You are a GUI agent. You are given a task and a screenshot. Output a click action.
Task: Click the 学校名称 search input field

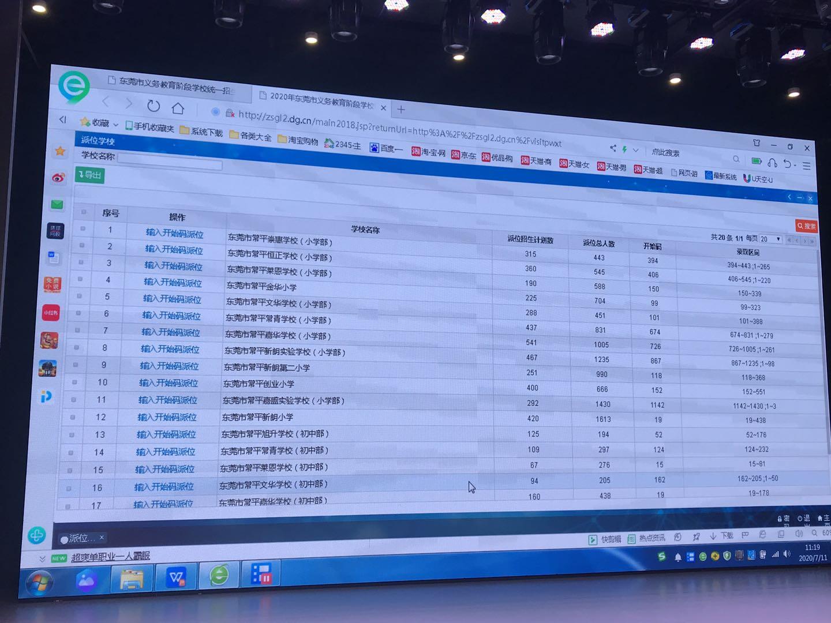coord(169,162)
